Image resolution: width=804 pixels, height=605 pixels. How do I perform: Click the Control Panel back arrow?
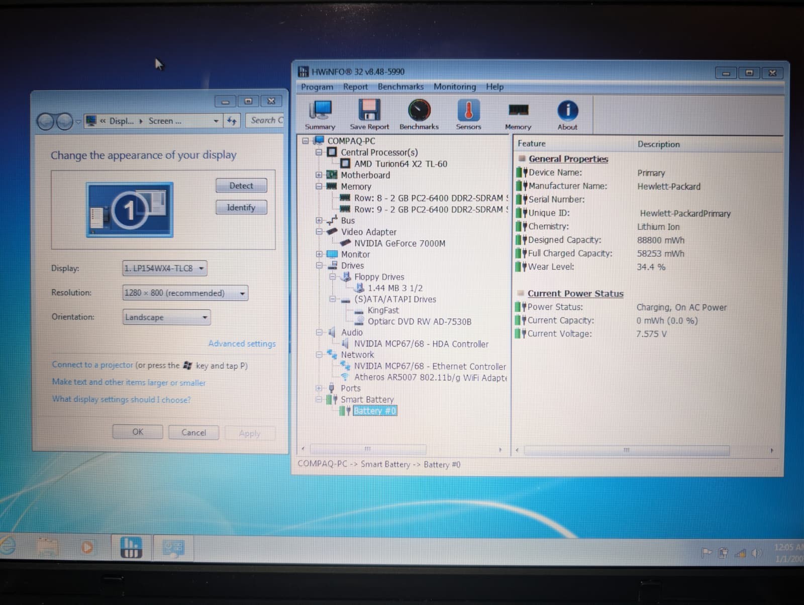46,121
